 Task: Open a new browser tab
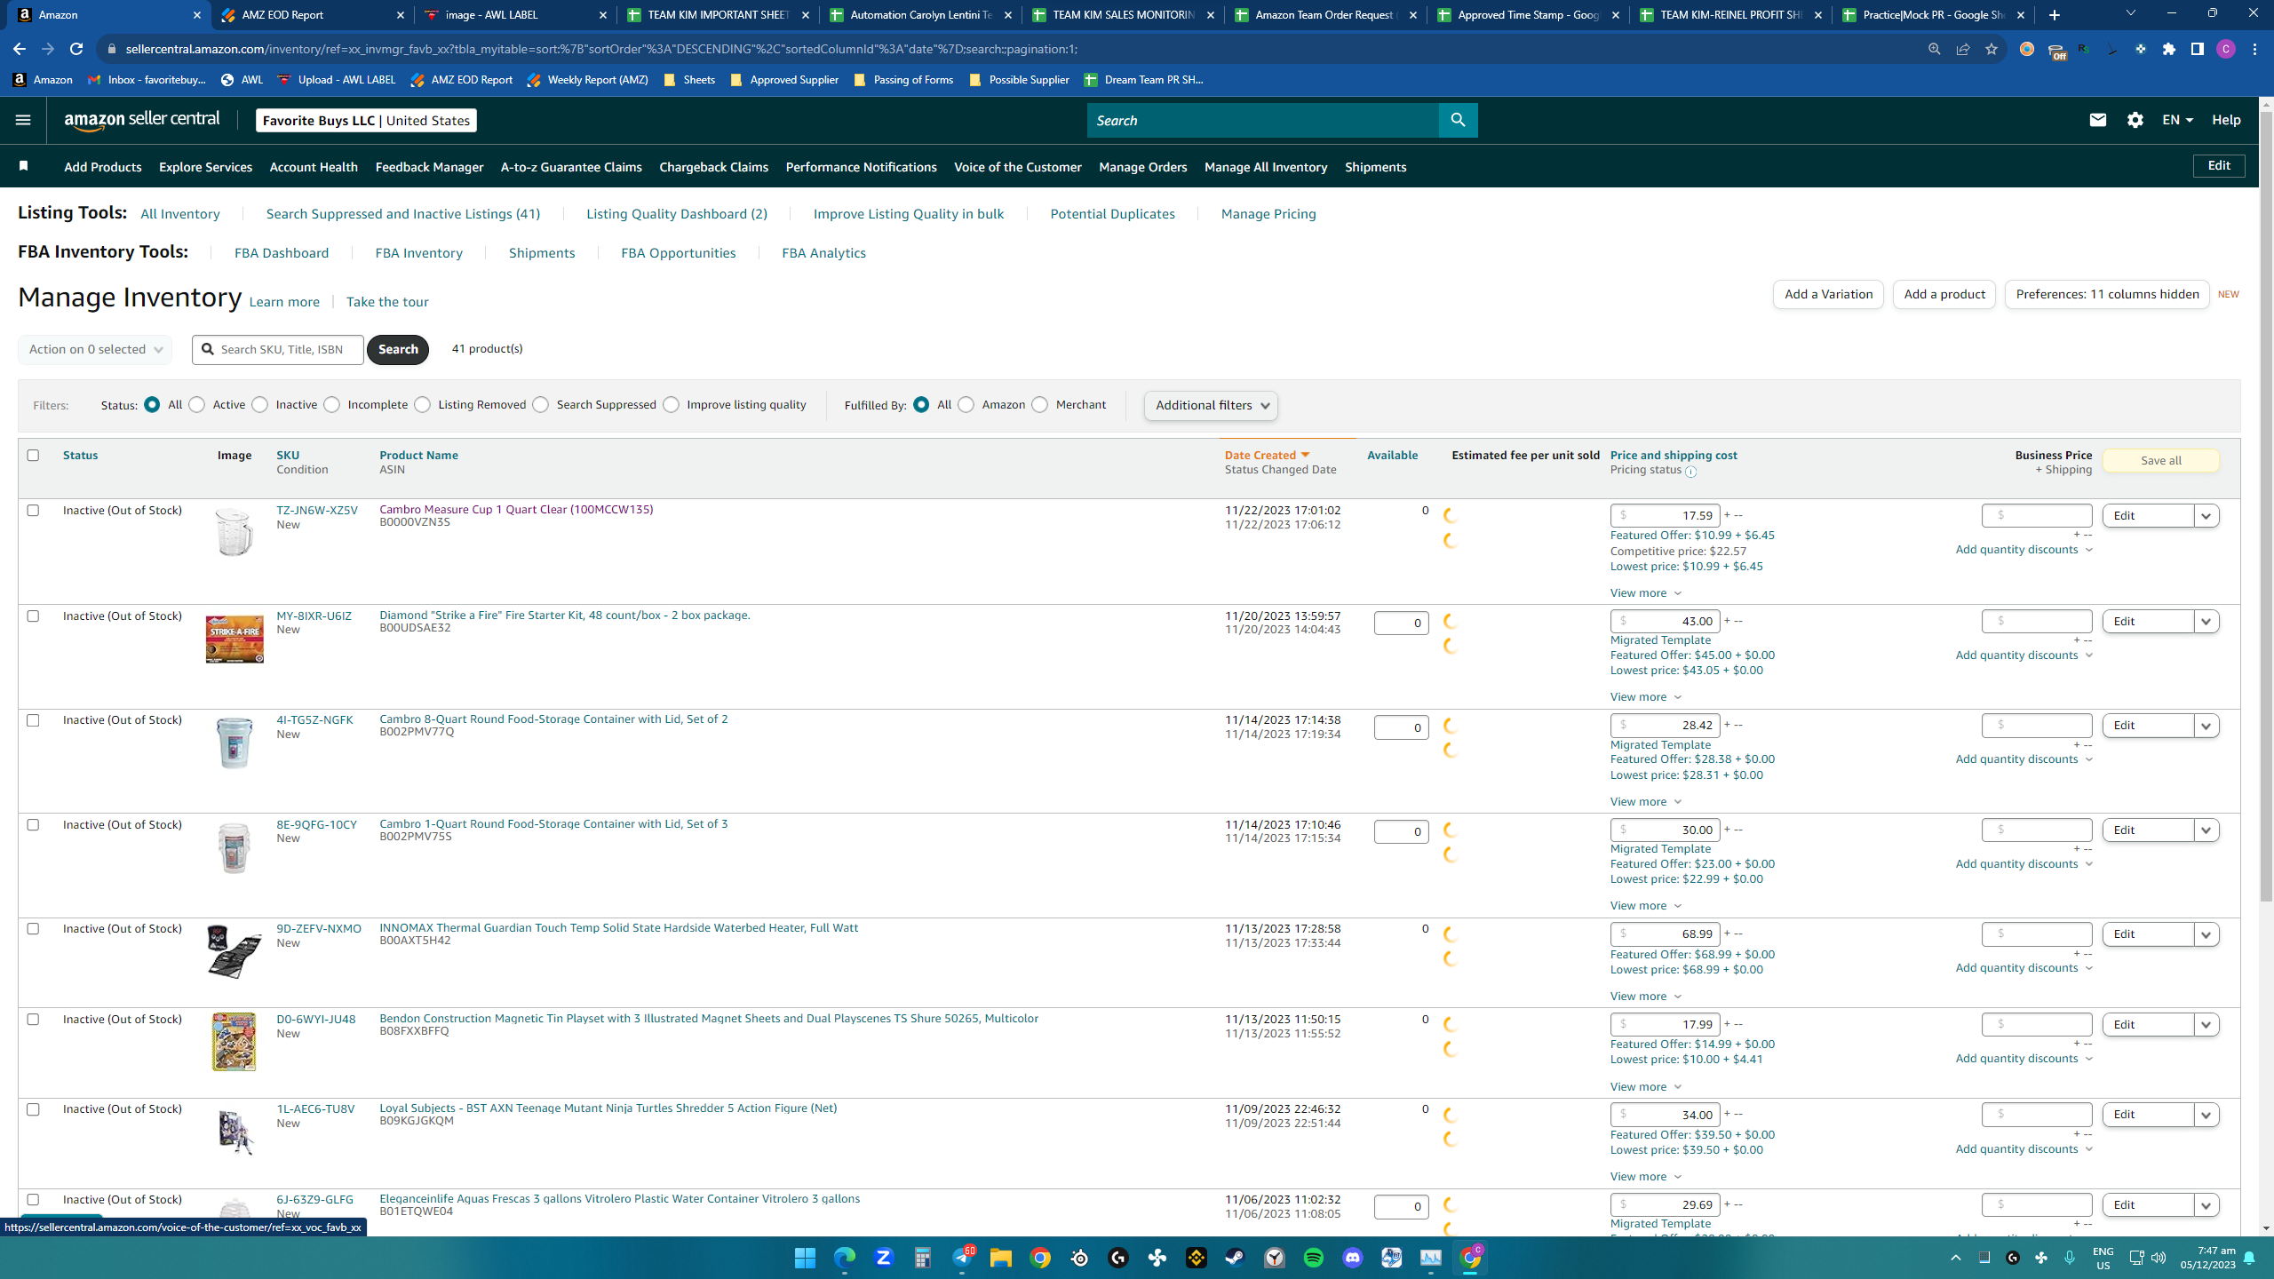click(x=2055, y=15)
